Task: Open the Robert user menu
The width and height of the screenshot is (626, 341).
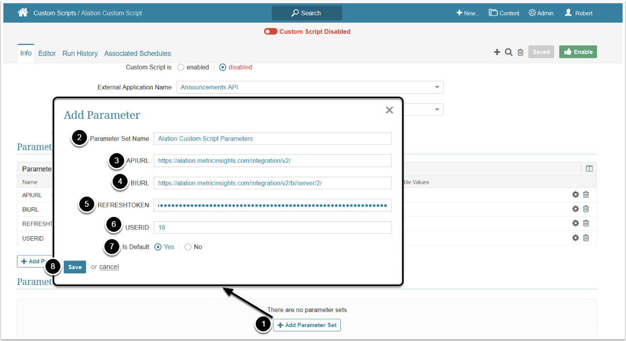Action: coord(579,13)
